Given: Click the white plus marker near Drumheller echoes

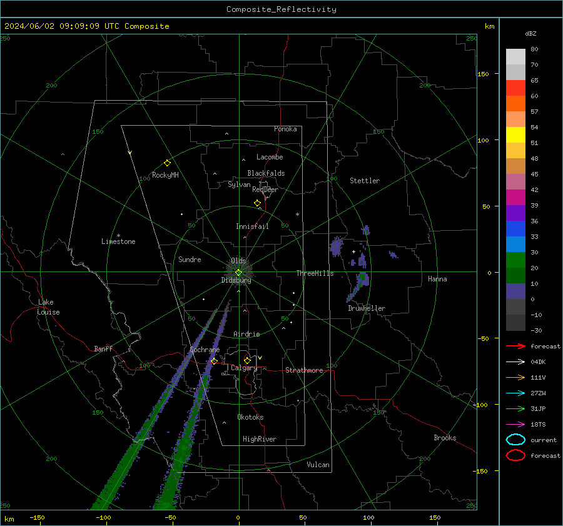Looking at the screenshot, I should (x=353, y=251).
